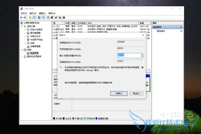
Task: Click the 事件查看器 icon
Action: (x=28, y=33)
